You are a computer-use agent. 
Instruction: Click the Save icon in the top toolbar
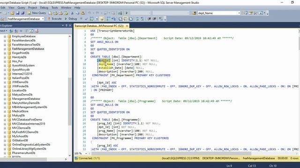click(x=18, y=13)
